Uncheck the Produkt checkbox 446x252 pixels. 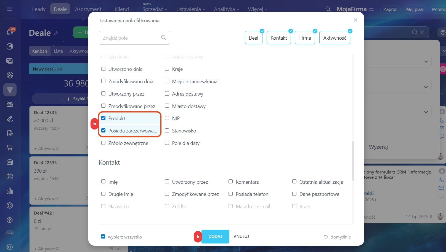click(103, 118)
